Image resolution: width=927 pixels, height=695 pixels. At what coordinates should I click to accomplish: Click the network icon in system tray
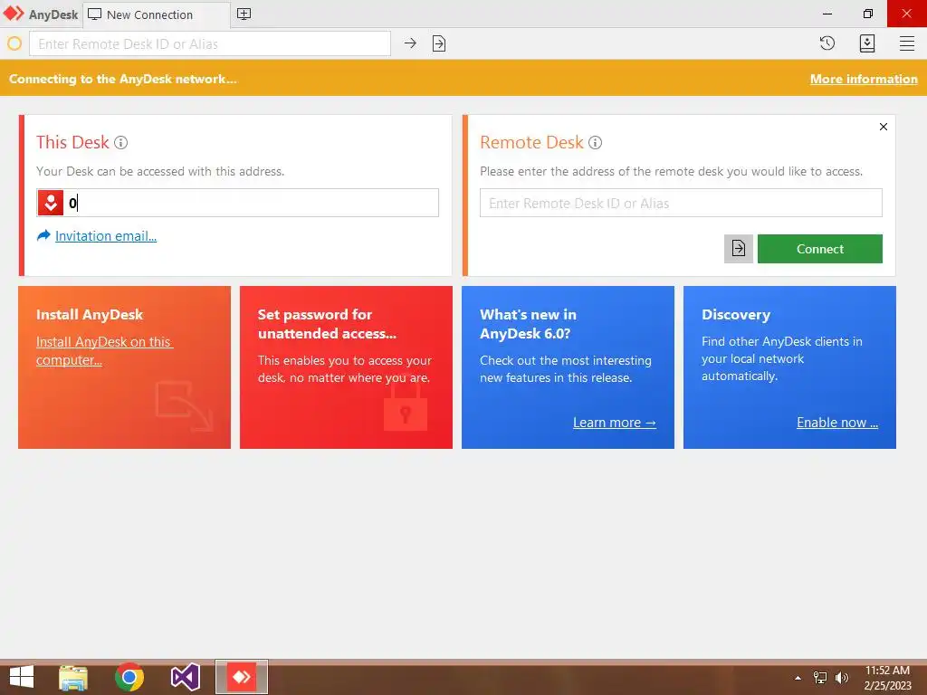click(x=820, y=678)
